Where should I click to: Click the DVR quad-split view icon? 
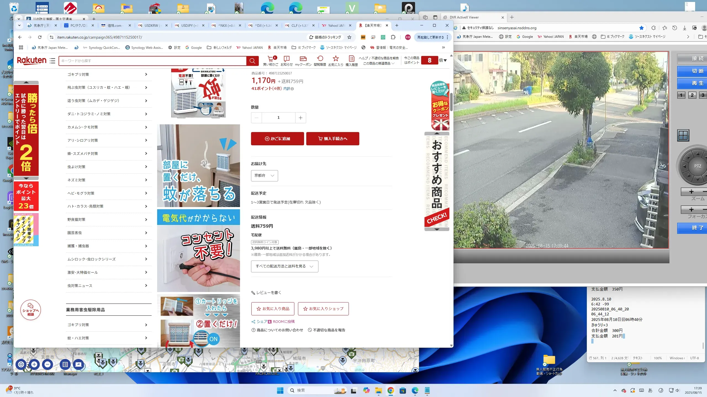(683, 135)
